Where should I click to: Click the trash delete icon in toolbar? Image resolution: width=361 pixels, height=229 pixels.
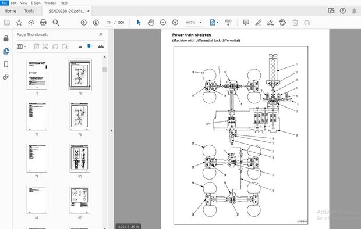[x=295, y=23]
